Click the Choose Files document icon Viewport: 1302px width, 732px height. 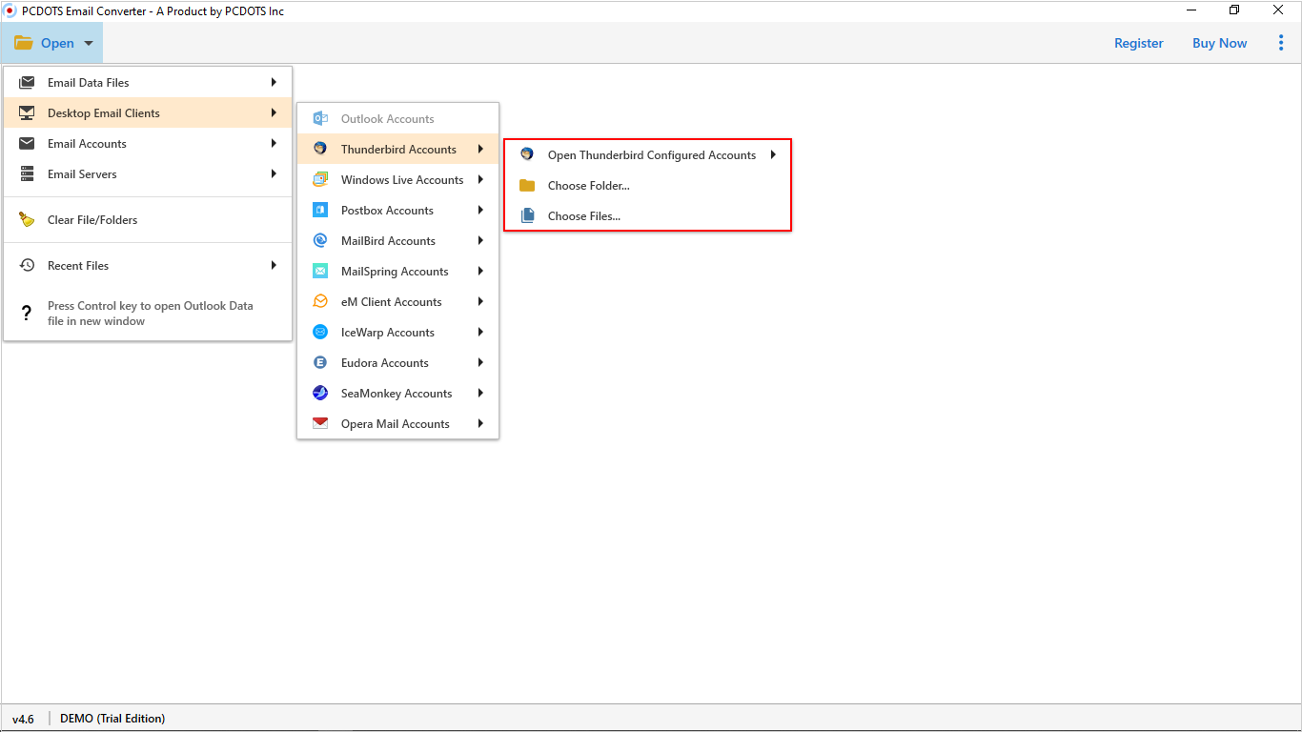click(x=527, y=216)
